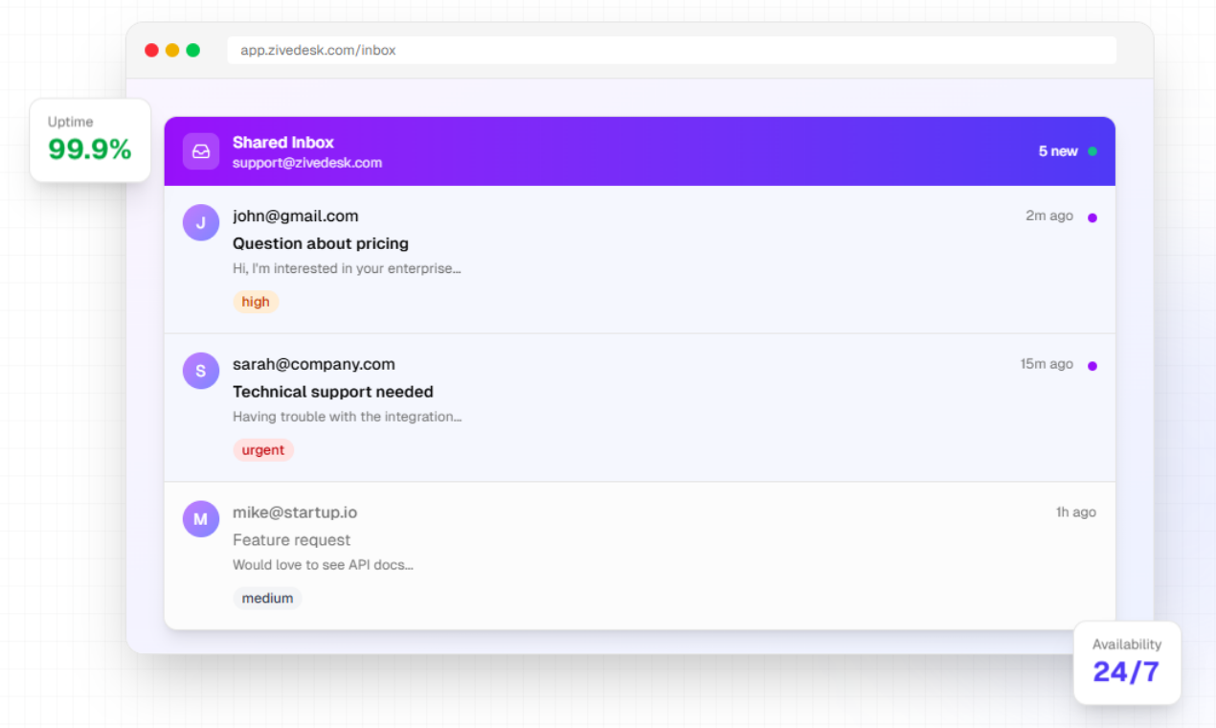Image resolution: width=1216 pixels, height=728 pixels.
Task: Click sarah's purple 'S' avatar
Action: click(x=200, y=370)
